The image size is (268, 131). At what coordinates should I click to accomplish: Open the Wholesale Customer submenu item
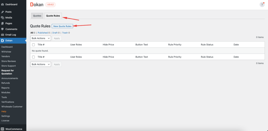pyautogui.click(x=12, y=107)
